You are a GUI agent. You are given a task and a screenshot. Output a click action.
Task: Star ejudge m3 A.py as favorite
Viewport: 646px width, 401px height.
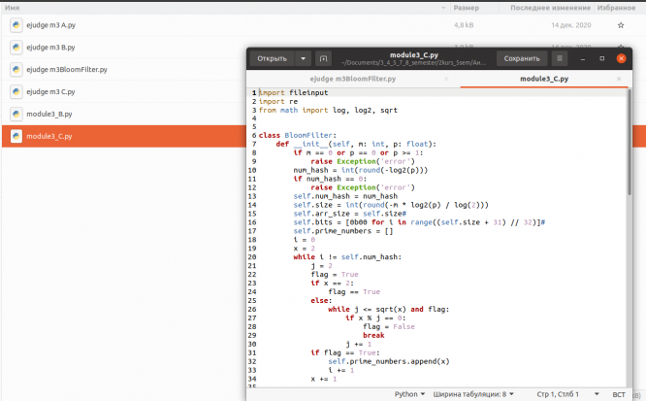[x=621, y=25]
